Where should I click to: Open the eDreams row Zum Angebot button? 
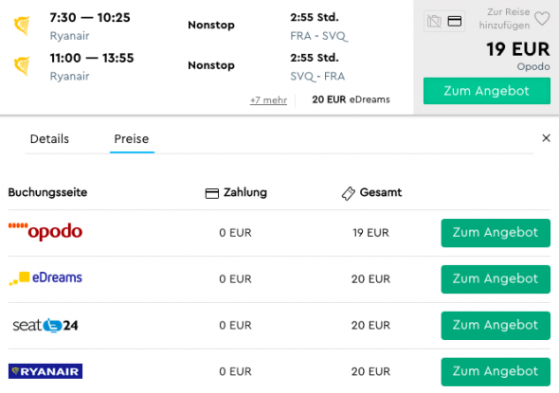(496, 279)
